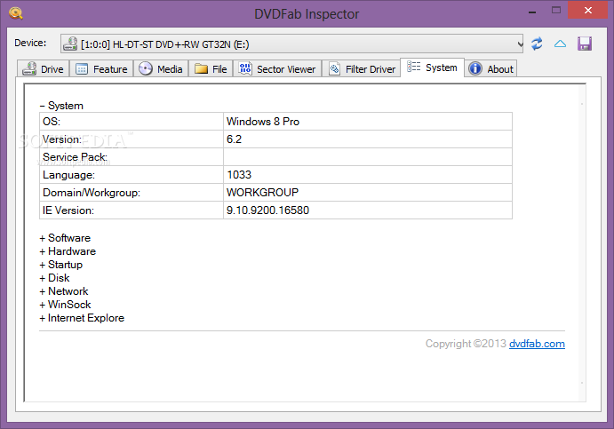Expand the Disk section
614x429 pixels.
tap(54, 278)
